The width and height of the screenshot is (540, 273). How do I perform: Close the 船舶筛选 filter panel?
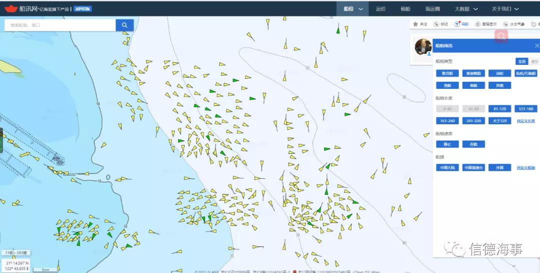(537, 45)
